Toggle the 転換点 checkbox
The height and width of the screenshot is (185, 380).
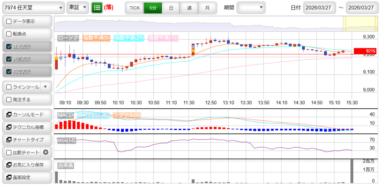9,34
